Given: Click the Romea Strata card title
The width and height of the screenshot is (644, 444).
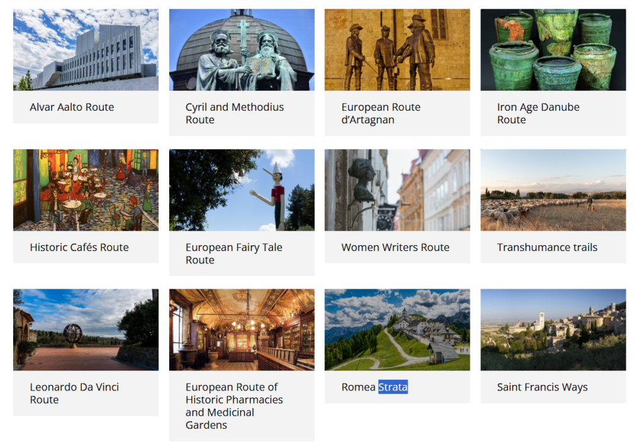Looking at the screenshot, I should 374,387.
